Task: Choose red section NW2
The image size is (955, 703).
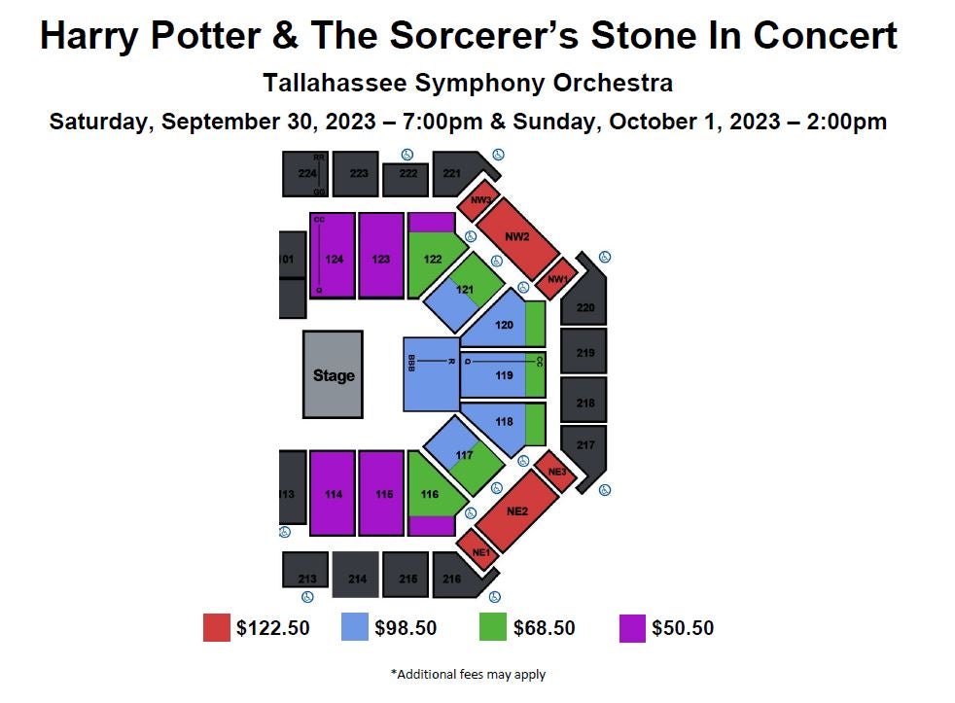Action: [x=517, y=238]
